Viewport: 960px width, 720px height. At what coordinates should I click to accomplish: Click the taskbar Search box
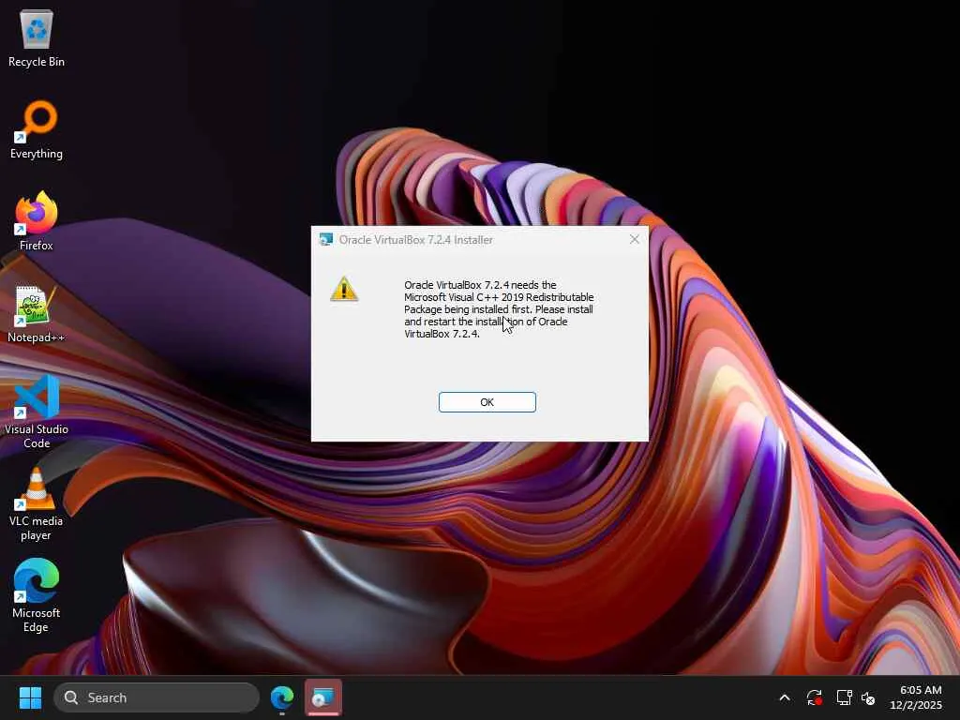pos(157,697)
